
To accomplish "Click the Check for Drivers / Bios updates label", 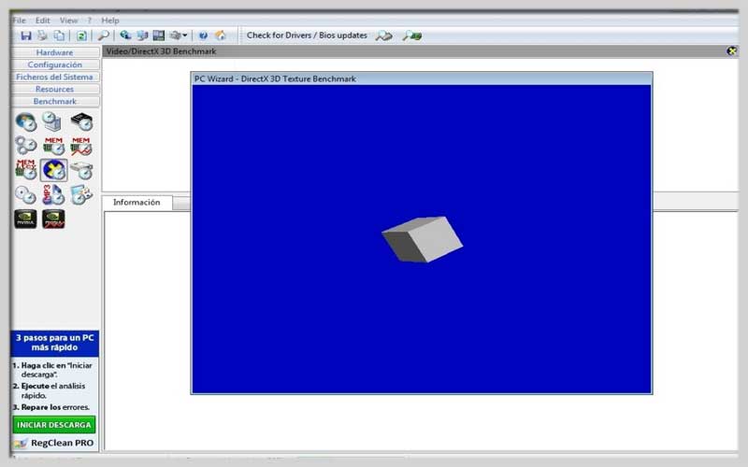I will 307,35.
